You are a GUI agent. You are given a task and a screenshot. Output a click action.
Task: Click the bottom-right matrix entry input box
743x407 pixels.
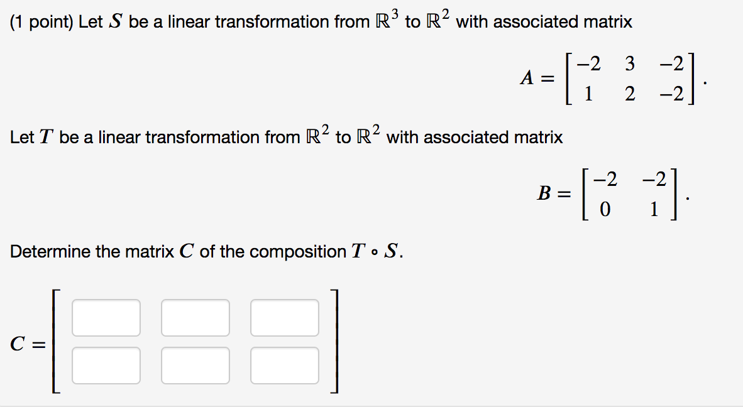284,364
